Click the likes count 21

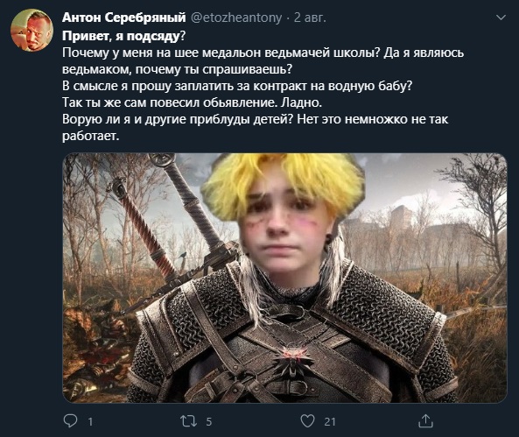(330, 422)
